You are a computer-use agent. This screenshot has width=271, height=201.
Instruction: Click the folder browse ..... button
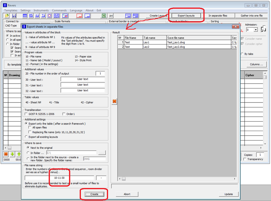(x=102, y=153)
